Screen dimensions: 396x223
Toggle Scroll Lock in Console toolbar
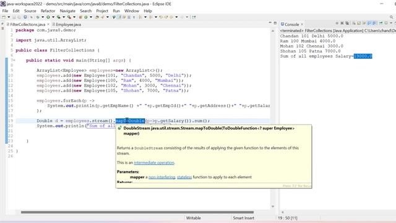click(359, 23)
